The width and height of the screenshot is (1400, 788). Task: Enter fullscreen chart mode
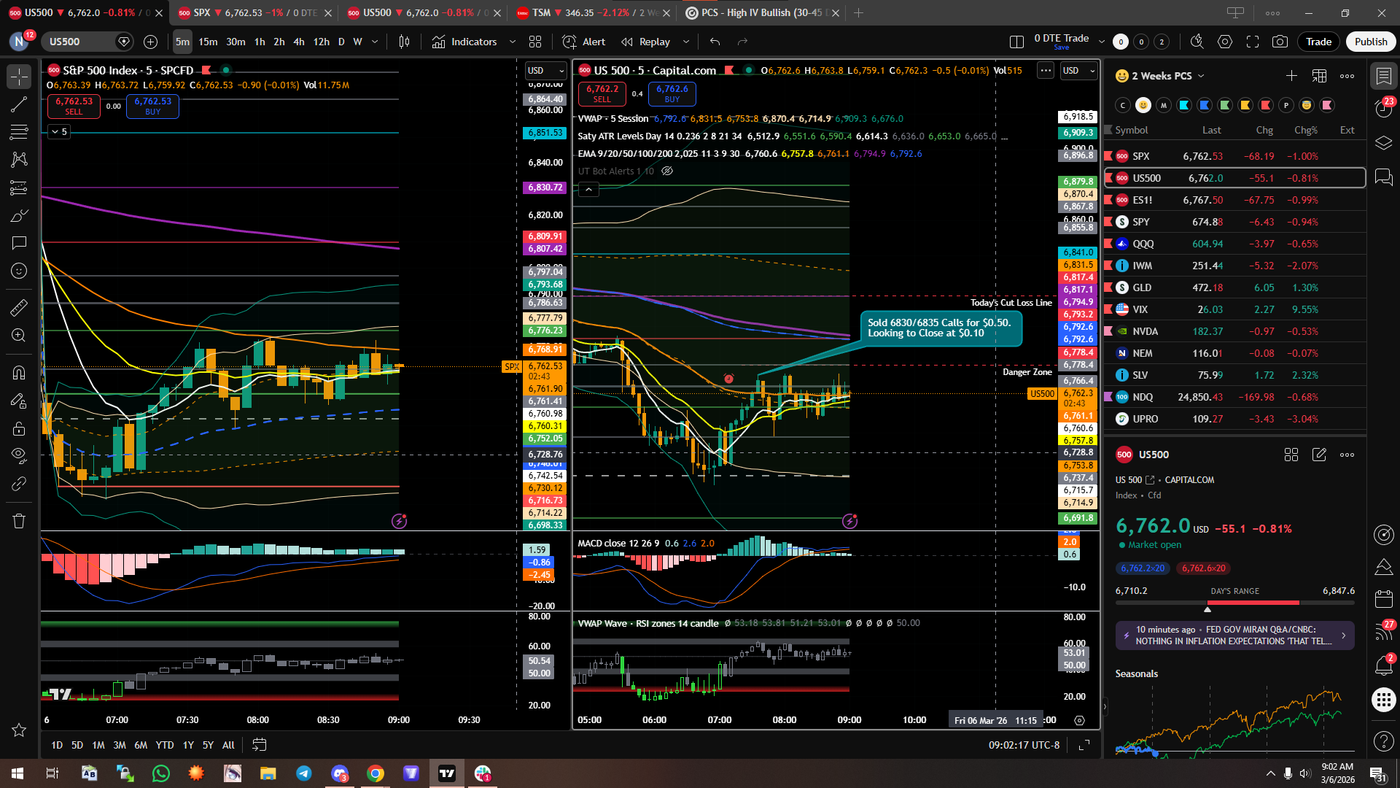pyautogui.click(x=1253, y=42)
